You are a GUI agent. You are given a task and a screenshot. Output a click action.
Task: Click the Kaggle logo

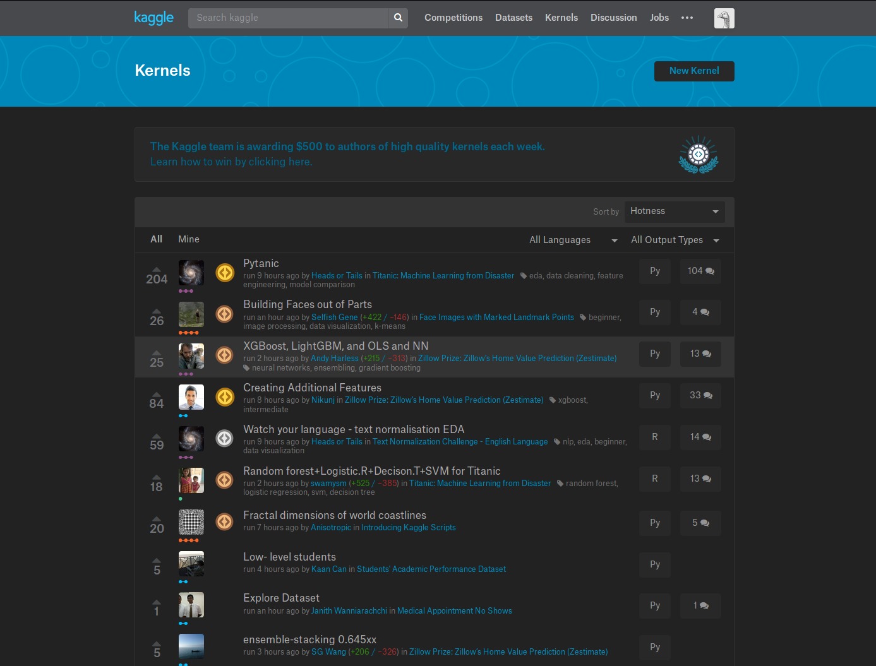pos(153,18)
